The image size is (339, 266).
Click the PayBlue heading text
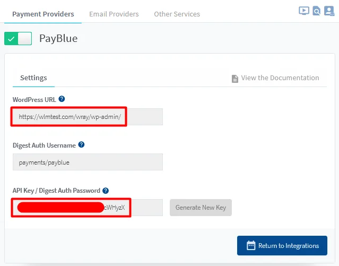[58, 39]
